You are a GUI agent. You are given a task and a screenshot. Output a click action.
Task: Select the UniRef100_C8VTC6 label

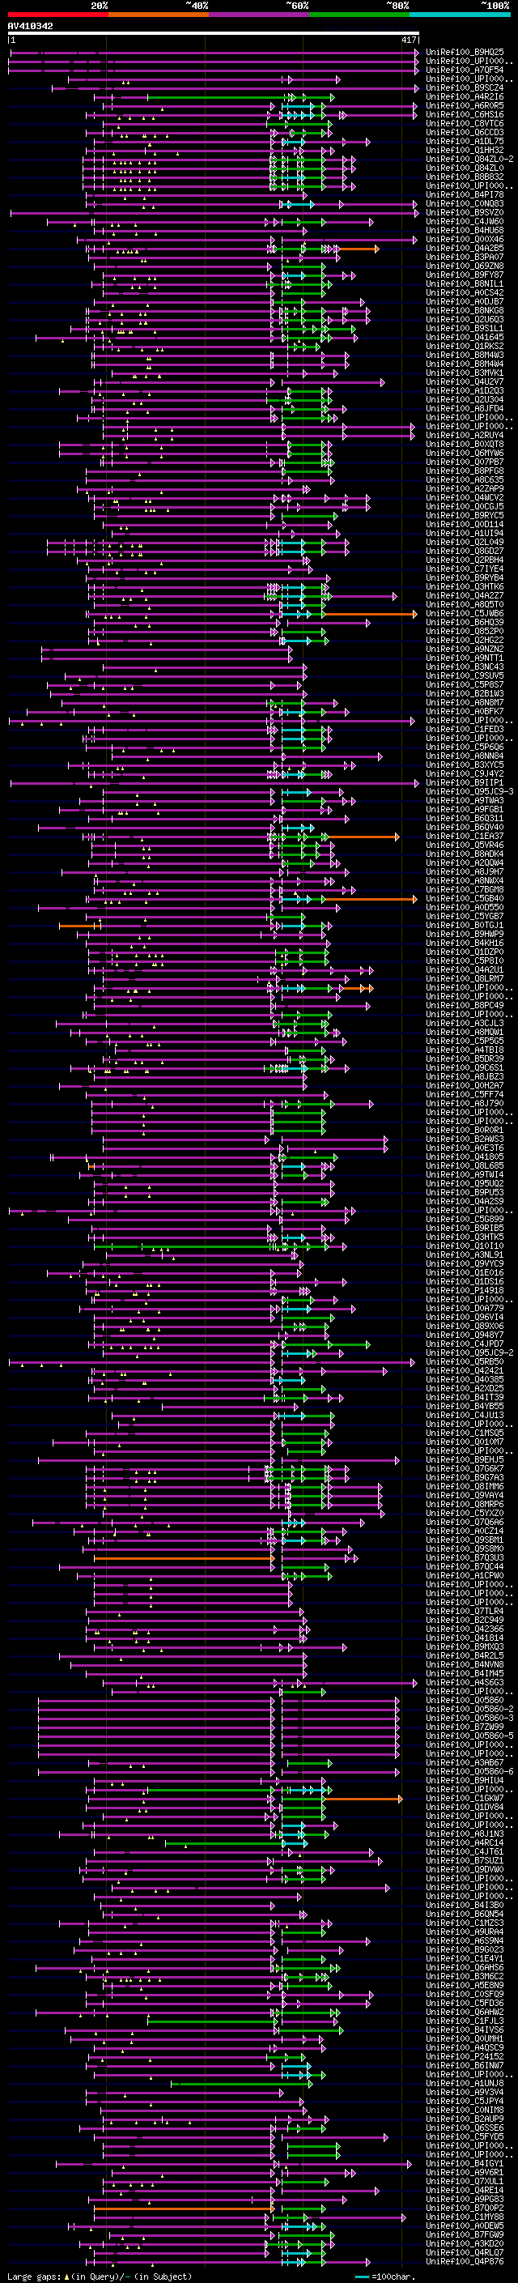point(465,123)
